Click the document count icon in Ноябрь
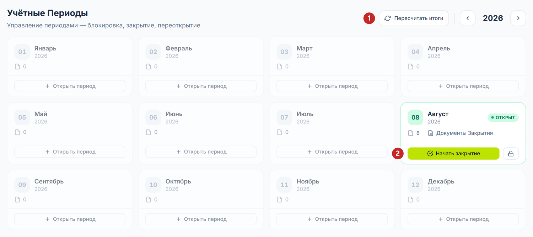The image size is (533, 237). 280,199
